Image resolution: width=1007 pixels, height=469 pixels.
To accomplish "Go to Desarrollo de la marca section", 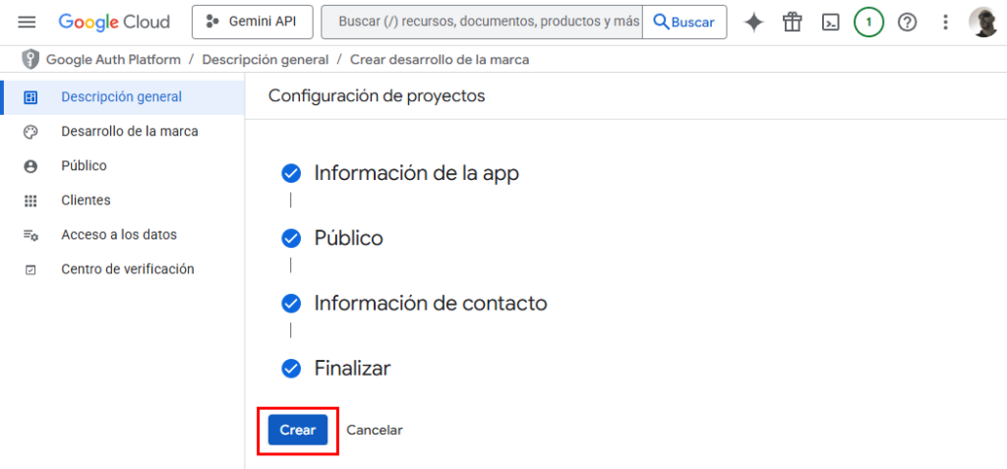I will pyautogui.click(x=129, y=132).
